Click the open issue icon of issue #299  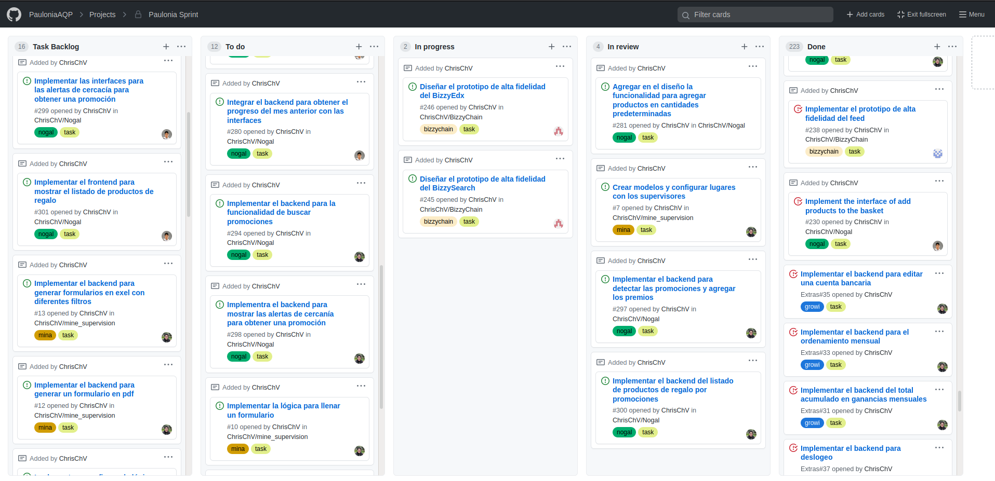click(x=27, y=81)
